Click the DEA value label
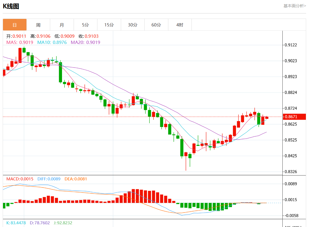Image resolution: width=311 pixels, height=227 pixels. pyautogui.click(x=76, y=179)
